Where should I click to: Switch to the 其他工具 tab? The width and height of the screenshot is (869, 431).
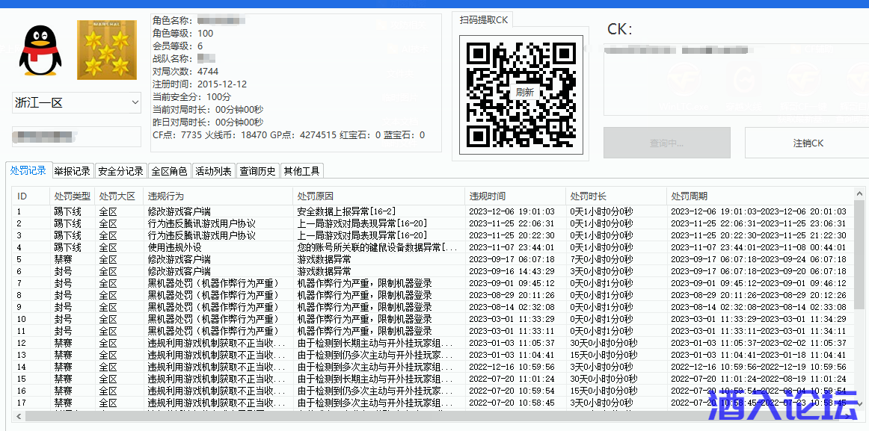pyautogui.click(x=301, y=170)
